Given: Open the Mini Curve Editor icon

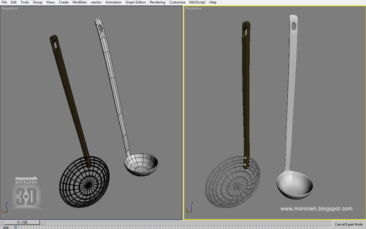Looking at the screenshot, I should [x=5, y=227].
